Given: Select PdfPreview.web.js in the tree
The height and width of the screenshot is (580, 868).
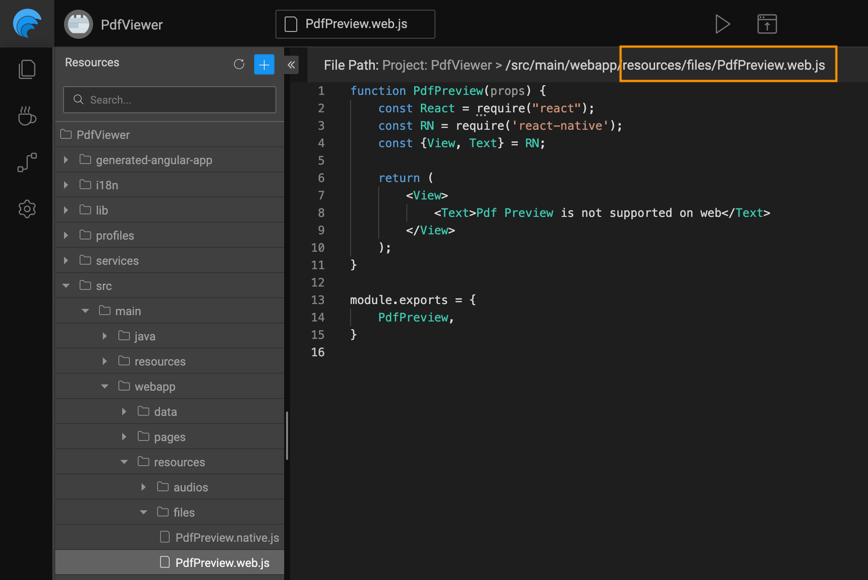Looking at the screenshot, I should (x=222, y=563).
